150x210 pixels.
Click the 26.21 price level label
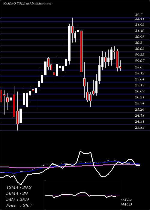(140, 97)
